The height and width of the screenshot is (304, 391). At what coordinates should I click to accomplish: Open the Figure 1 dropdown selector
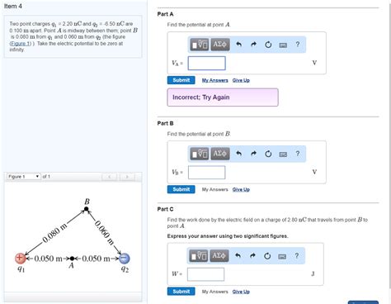(24, 177)
